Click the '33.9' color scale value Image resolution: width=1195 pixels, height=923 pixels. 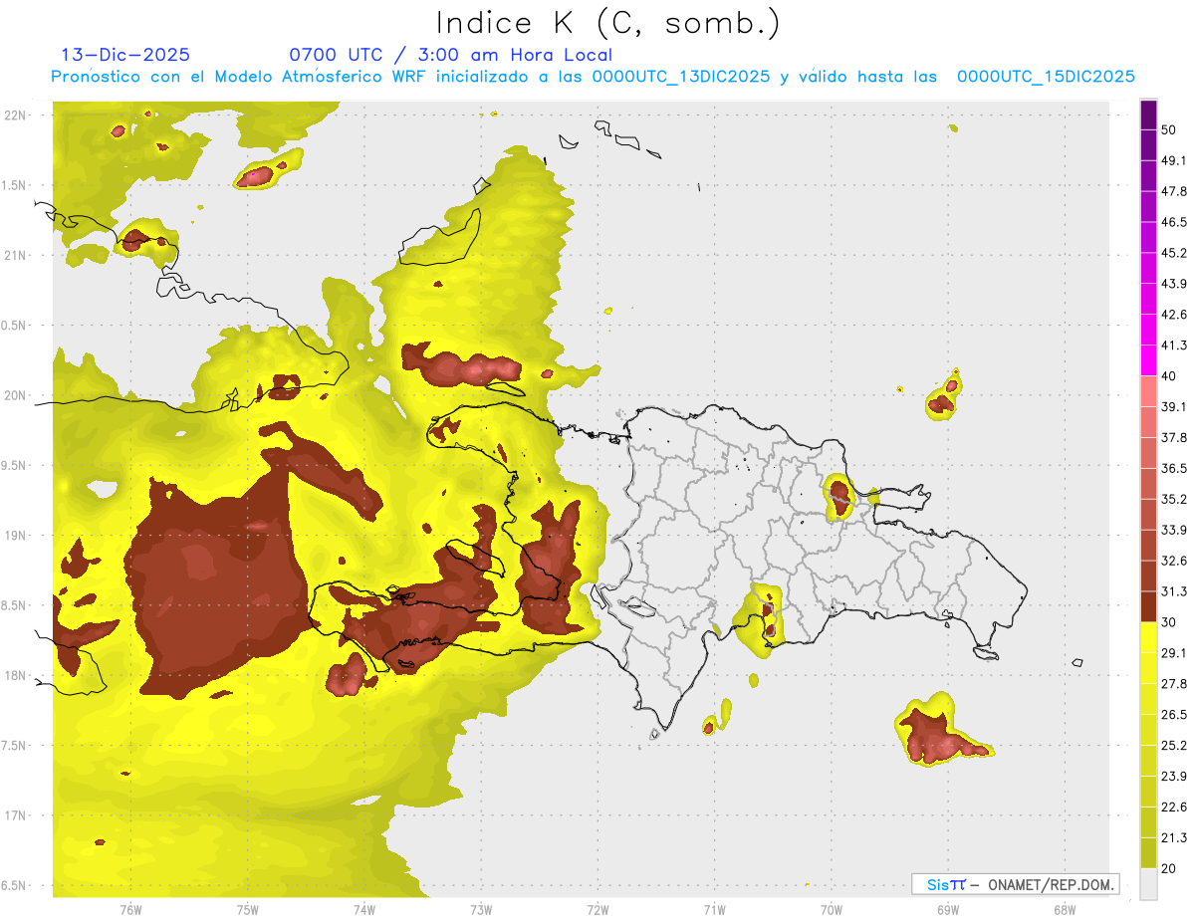pos(1174,530)
